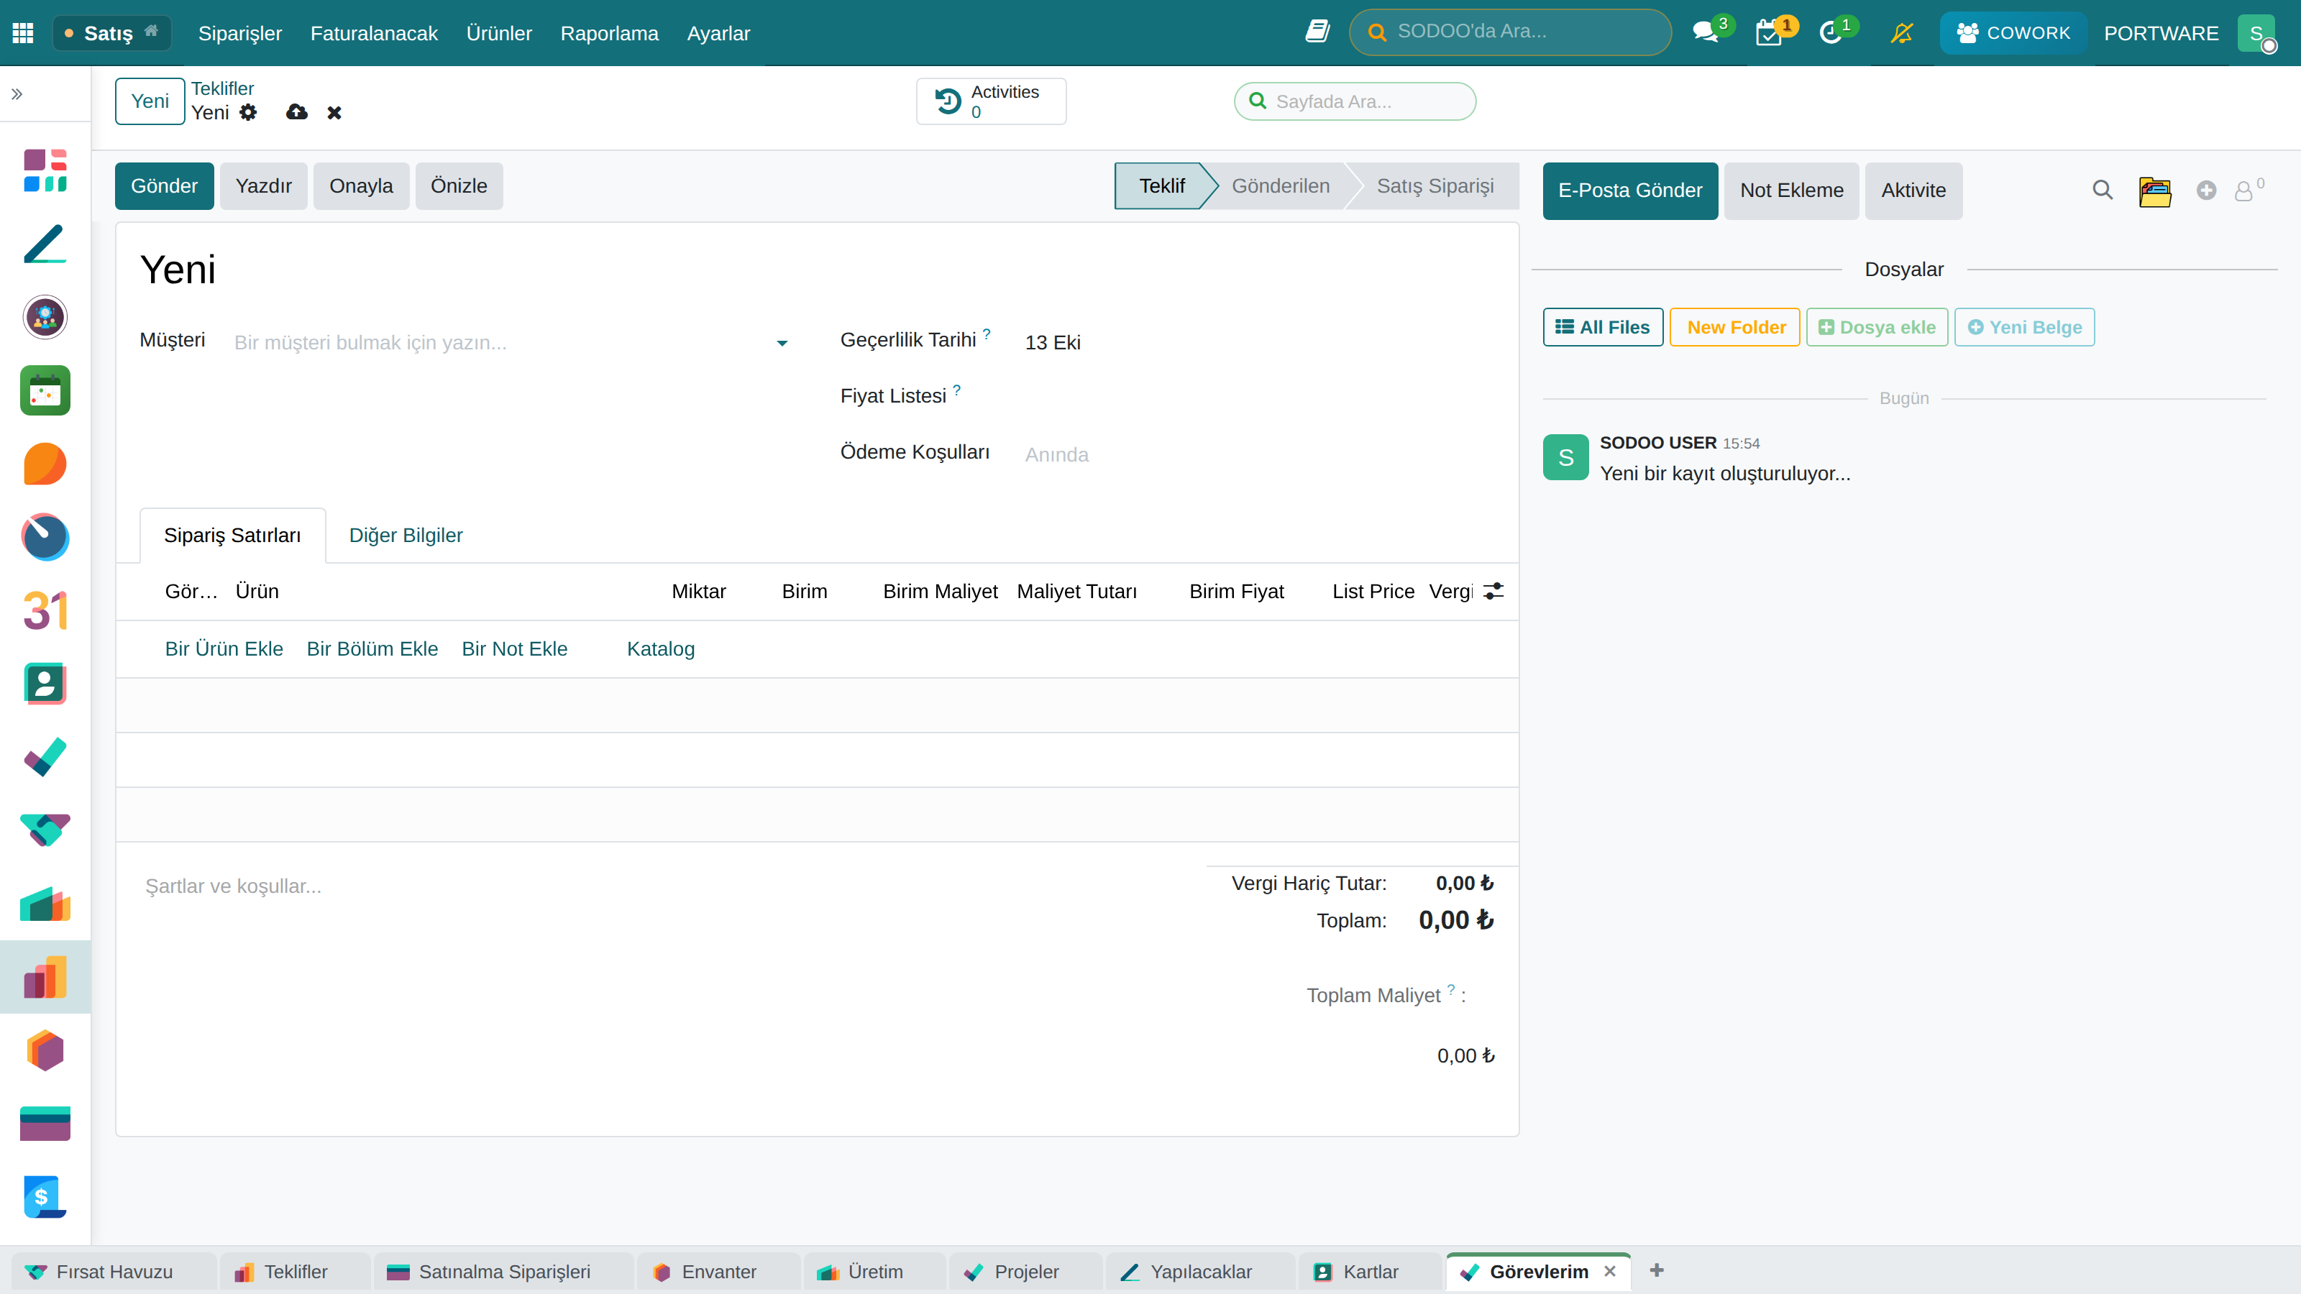Image resolution: width=2301 pixels, height=1294 pixels.
Task: Open the dashboard app in sidebar
Action: tap(45, 170)
